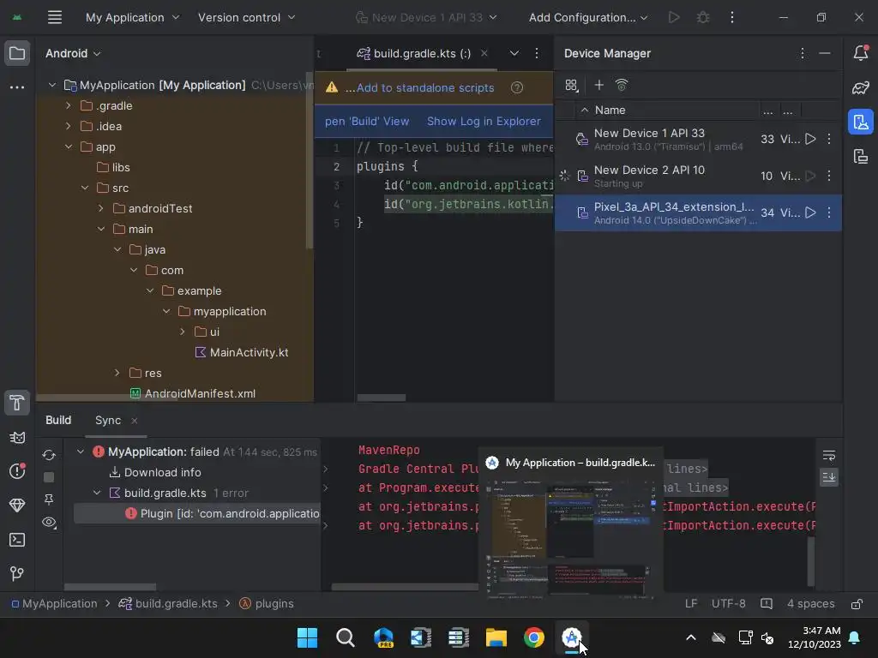The width and height of the screenshot is (878, 658).
Task: Hide the Device Manager panel
Action: (824, 53)
